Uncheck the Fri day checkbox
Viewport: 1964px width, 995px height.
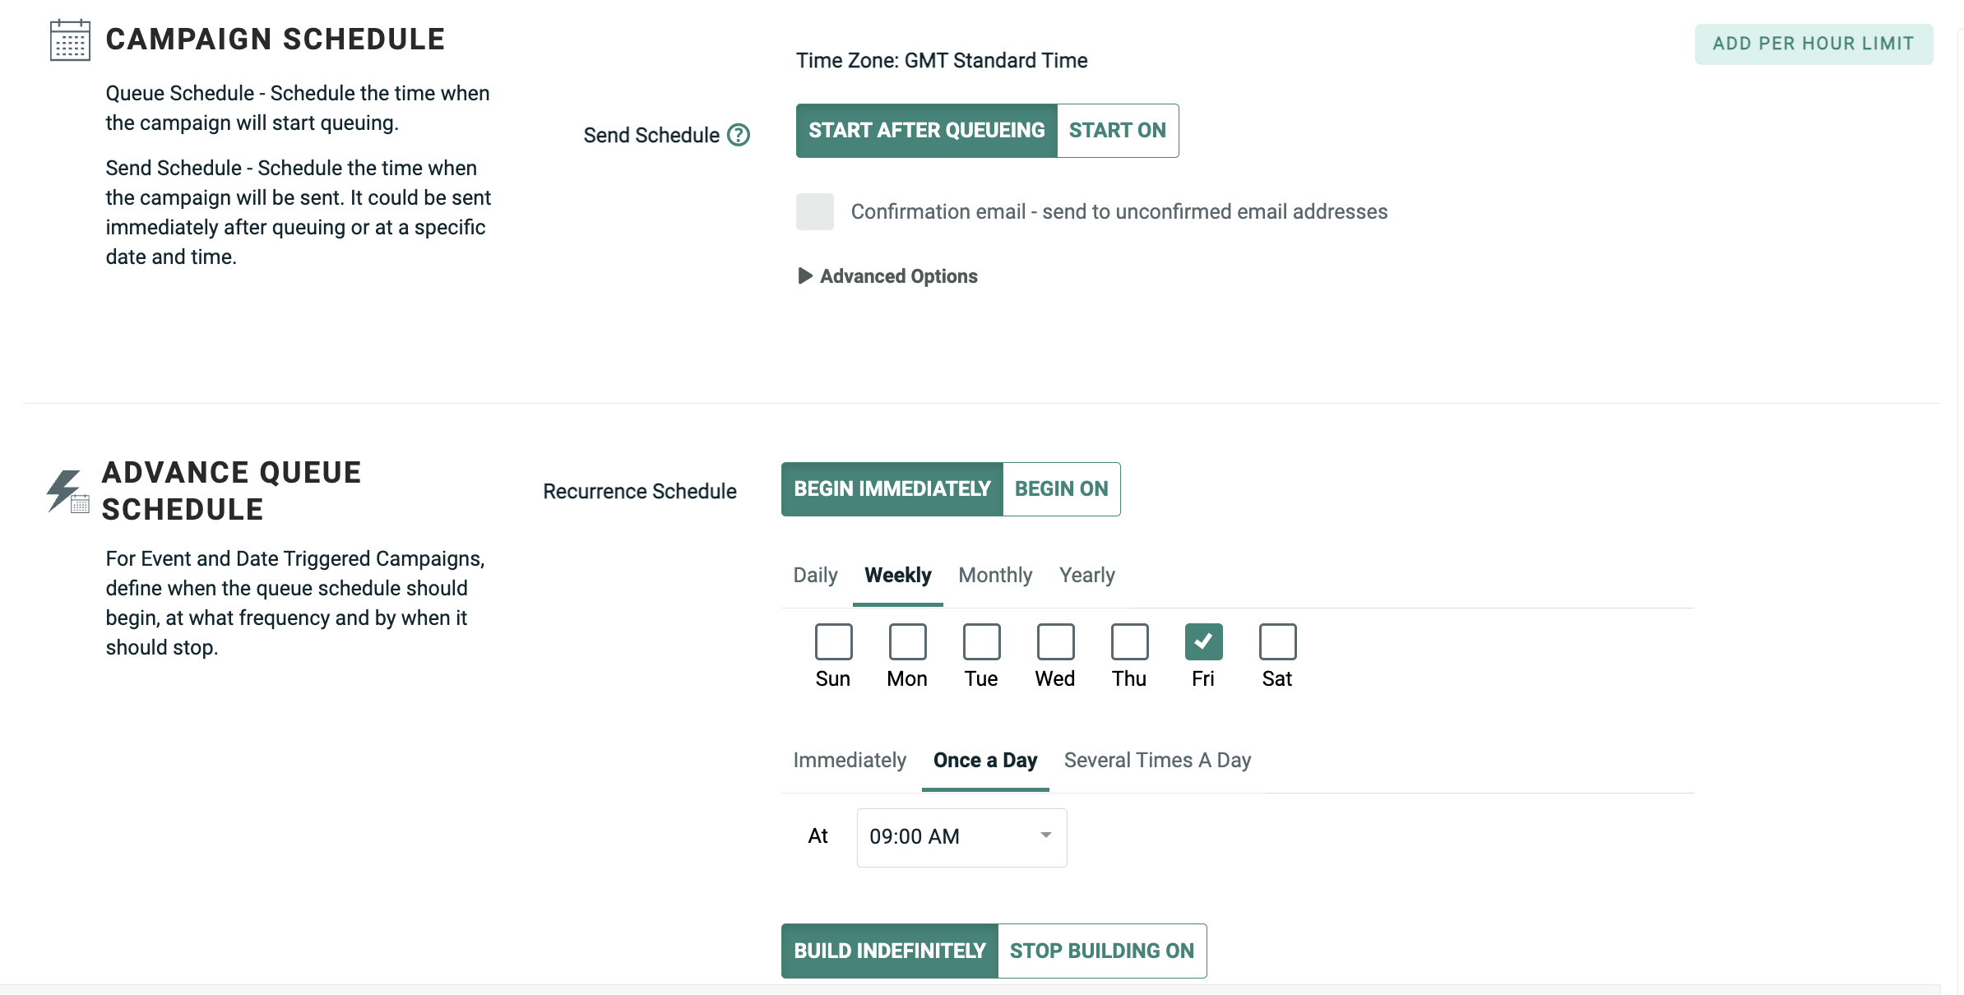click(1203, 641)
